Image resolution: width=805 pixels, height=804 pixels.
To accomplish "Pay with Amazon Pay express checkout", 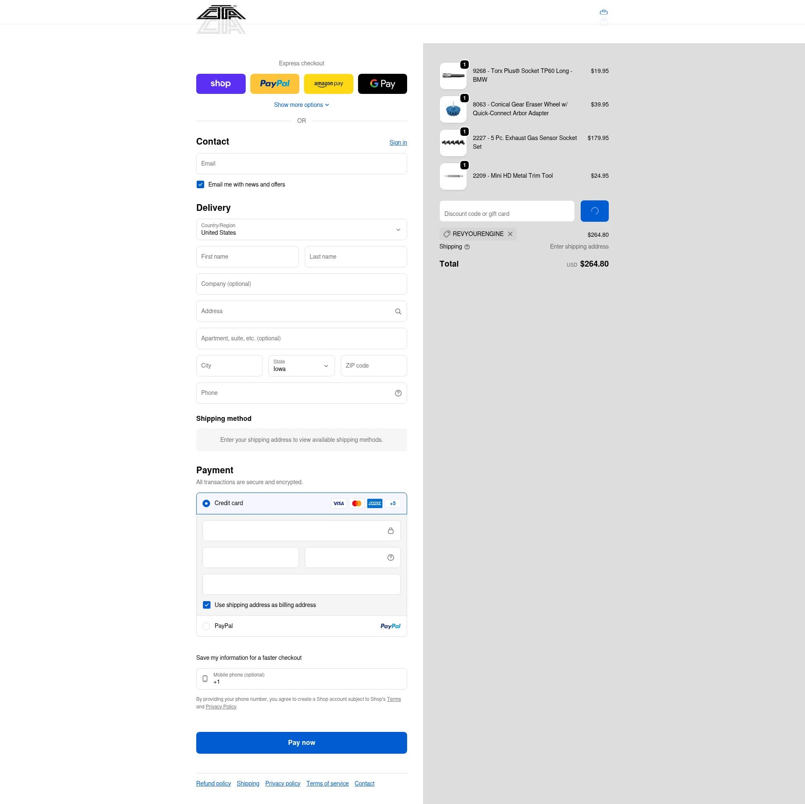I will [x=328, y=83].
